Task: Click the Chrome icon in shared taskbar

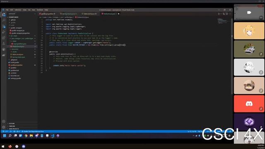Action: point(26,136)
